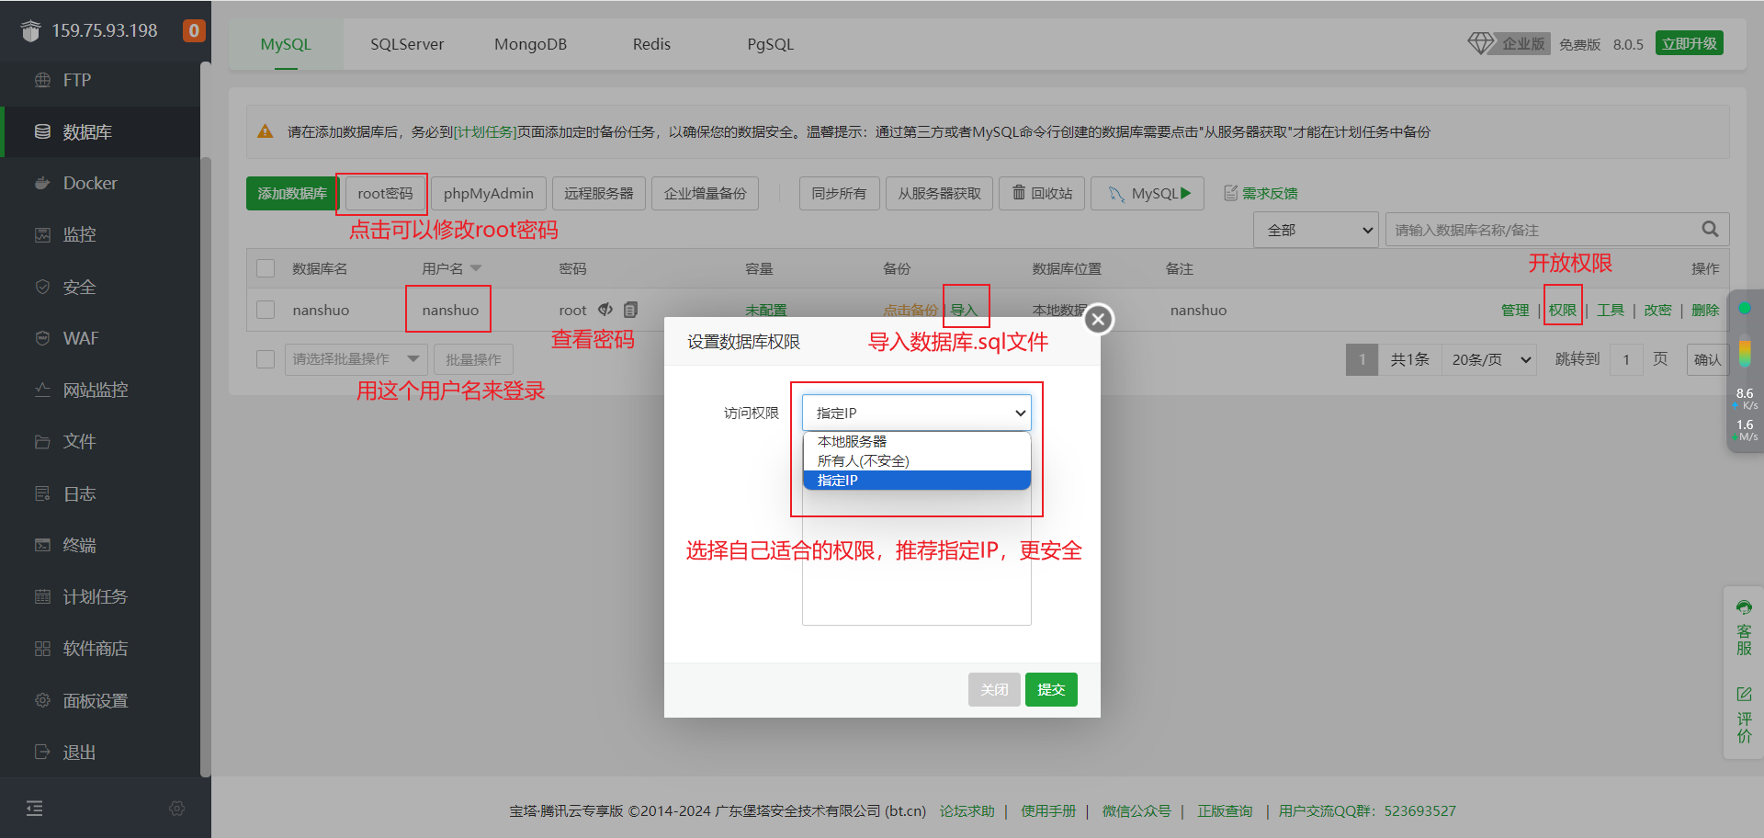Screen dimensions: 1764x838
Task: Click the terminal sidebar icon
Action: tap(42, 545)
